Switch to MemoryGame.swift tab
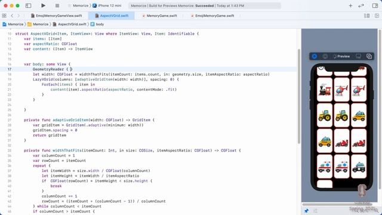The image size is (382, 215). [x=159, y=16]
